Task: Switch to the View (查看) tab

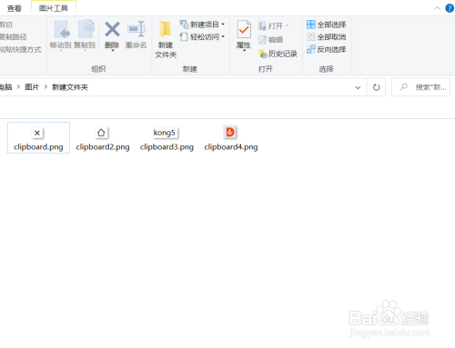Action: (x=14, y=8)
